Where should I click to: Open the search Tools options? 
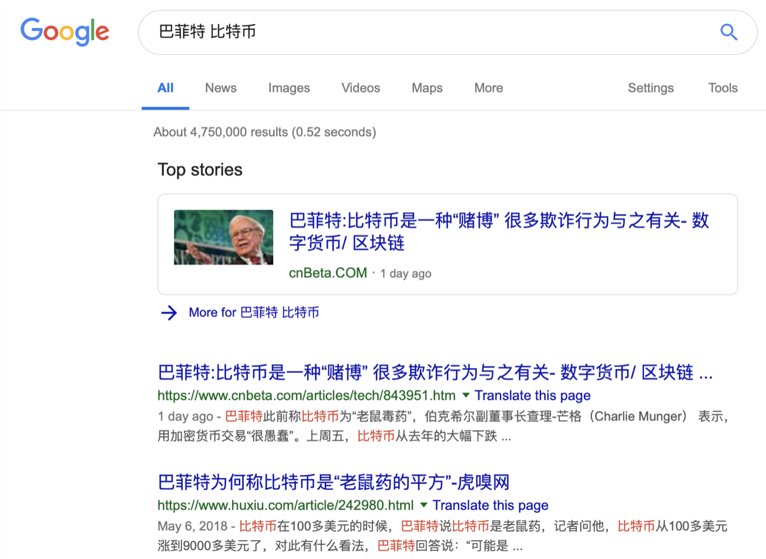pos(723,88)
